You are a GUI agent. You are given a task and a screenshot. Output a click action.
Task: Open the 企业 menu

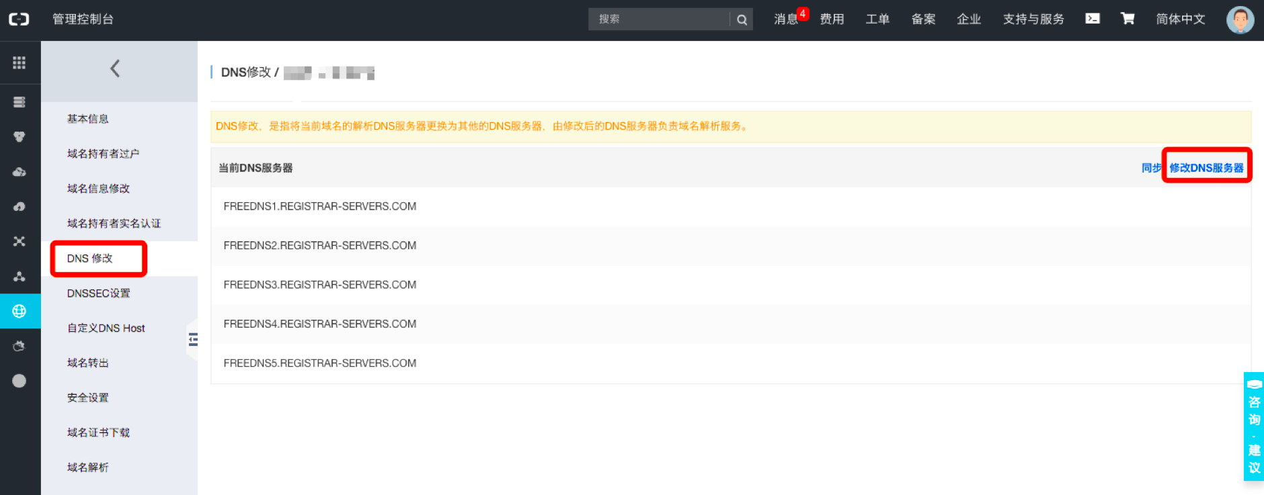point(969,19)
